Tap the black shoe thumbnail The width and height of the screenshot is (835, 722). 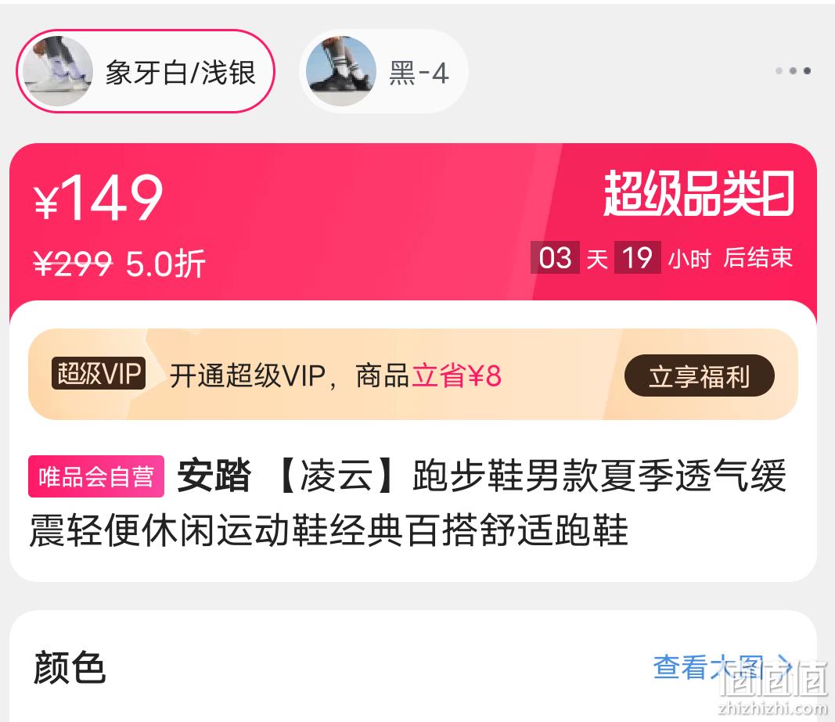[341, 71]
